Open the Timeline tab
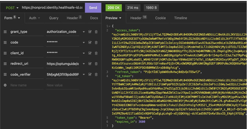 181,18
